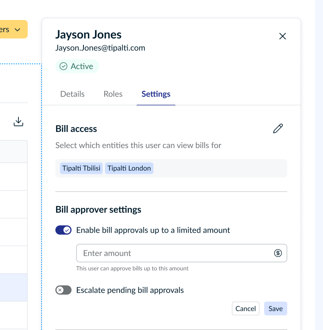Enable Escalate pending bill approvals toggle
323x330 pixels.
tap(63, 290)
